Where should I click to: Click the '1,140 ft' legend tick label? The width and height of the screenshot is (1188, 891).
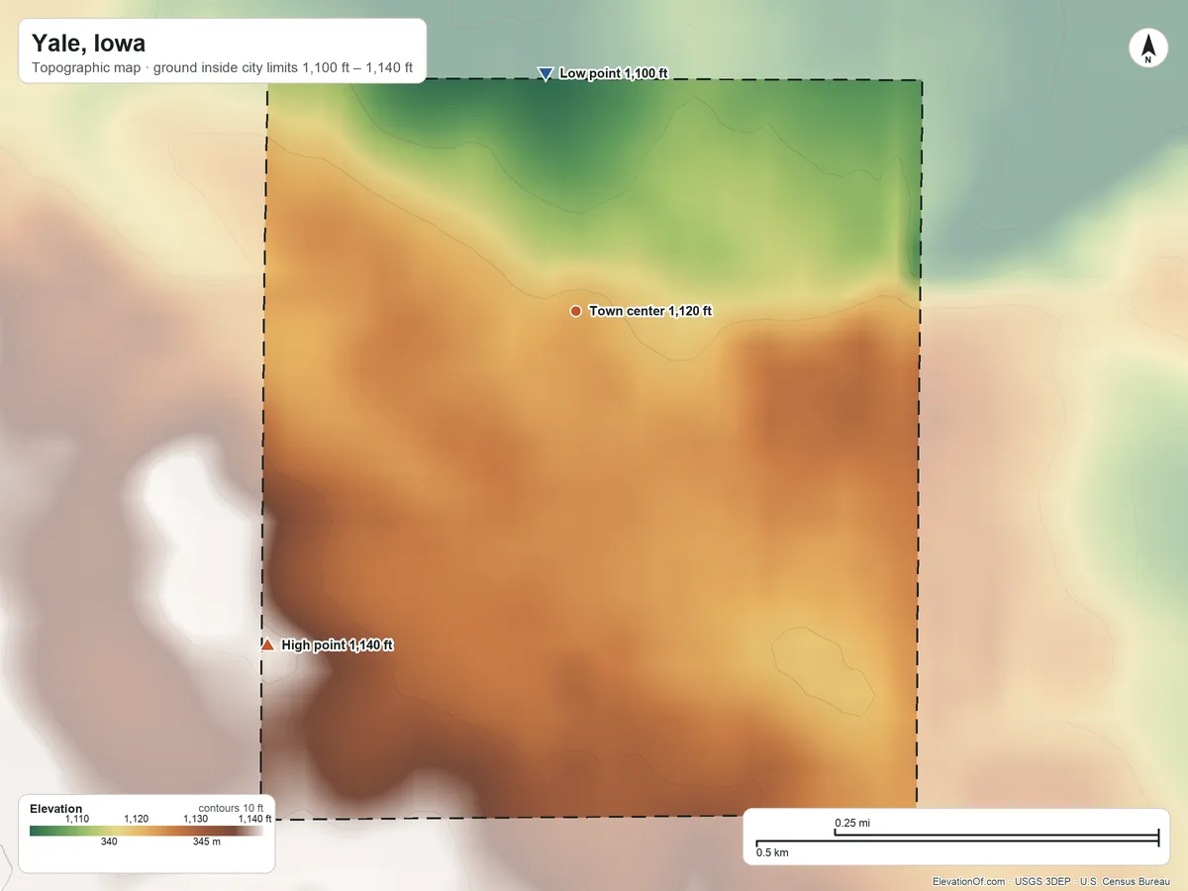tap(254, 819)
